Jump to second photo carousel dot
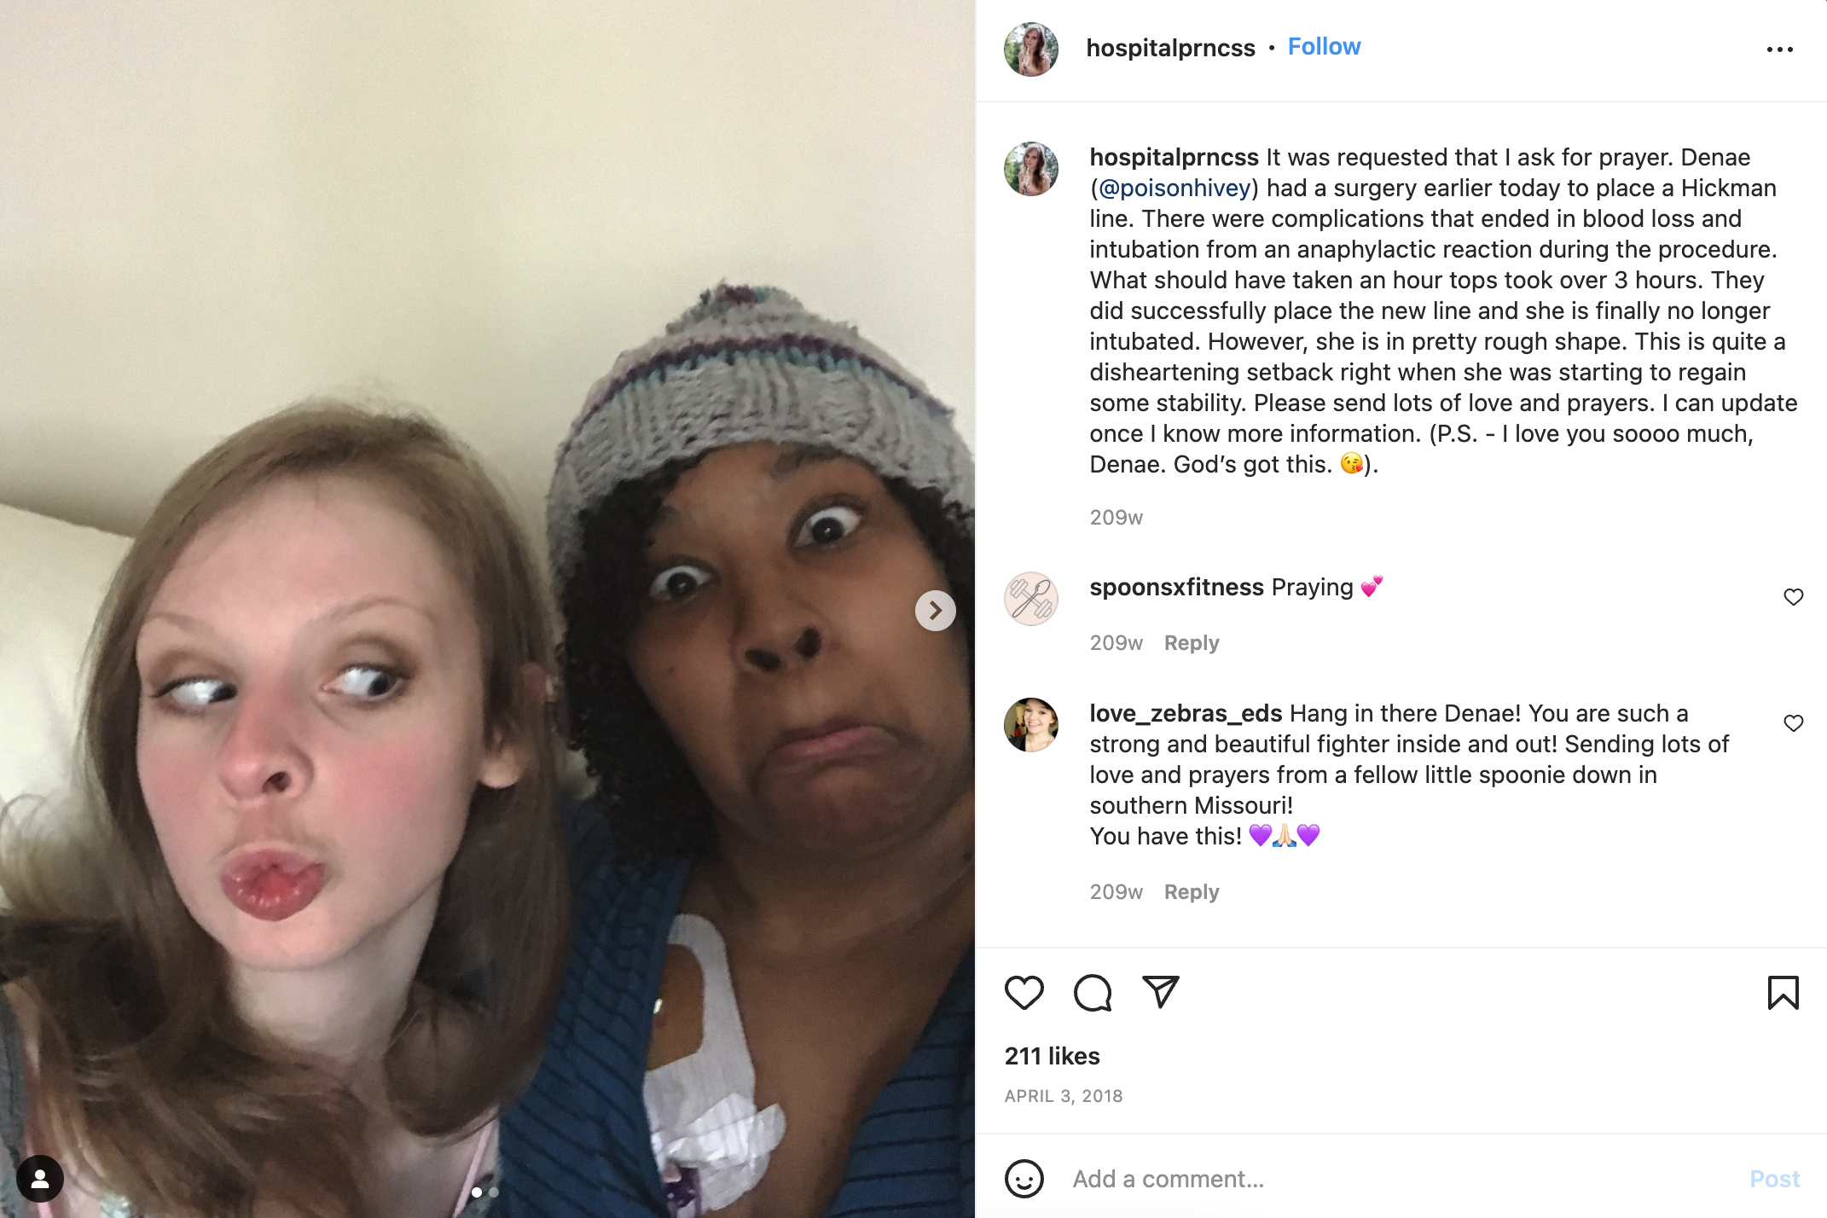Screen dimensions: 1827x1218 [x=494, y=1192]
